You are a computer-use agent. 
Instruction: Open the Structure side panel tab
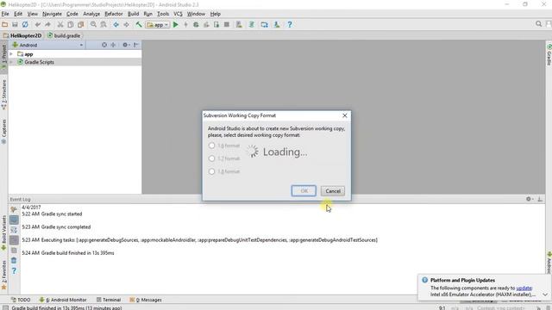[3, 94]
